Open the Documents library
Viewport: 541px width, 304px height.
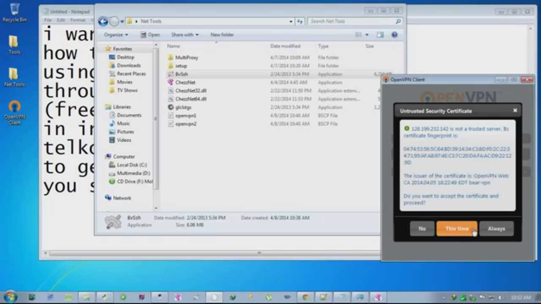click(x=129, y=115)
